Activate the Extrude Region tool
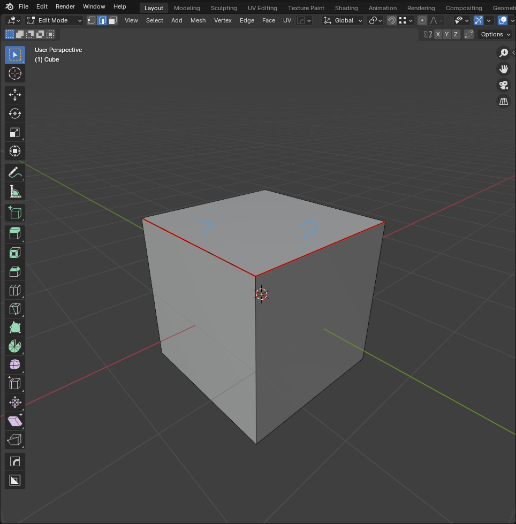 coord(14,233)
